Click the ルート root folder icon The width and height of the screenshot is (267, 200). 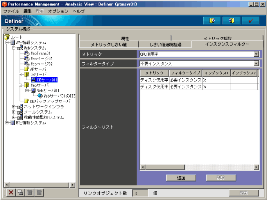[x=7, y=37]
